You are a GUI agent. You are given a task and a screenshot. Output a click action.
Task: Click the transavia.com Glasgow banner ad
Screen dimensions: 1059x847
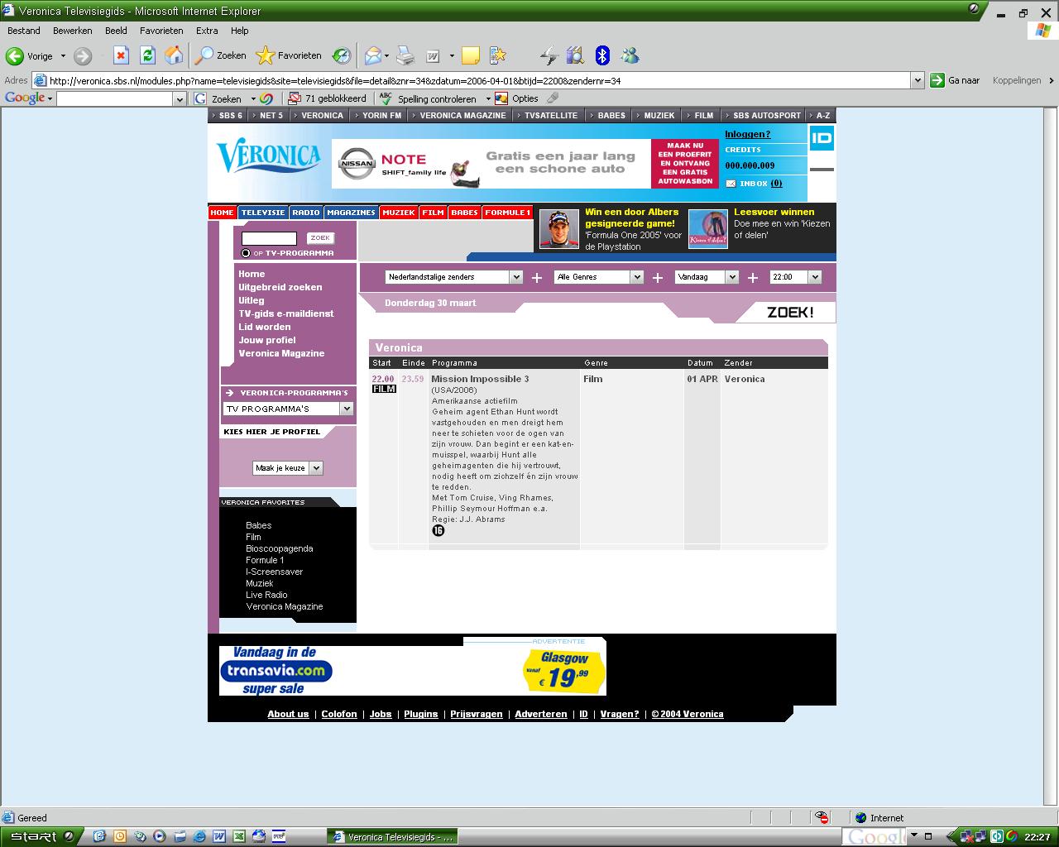click(413, 670)
